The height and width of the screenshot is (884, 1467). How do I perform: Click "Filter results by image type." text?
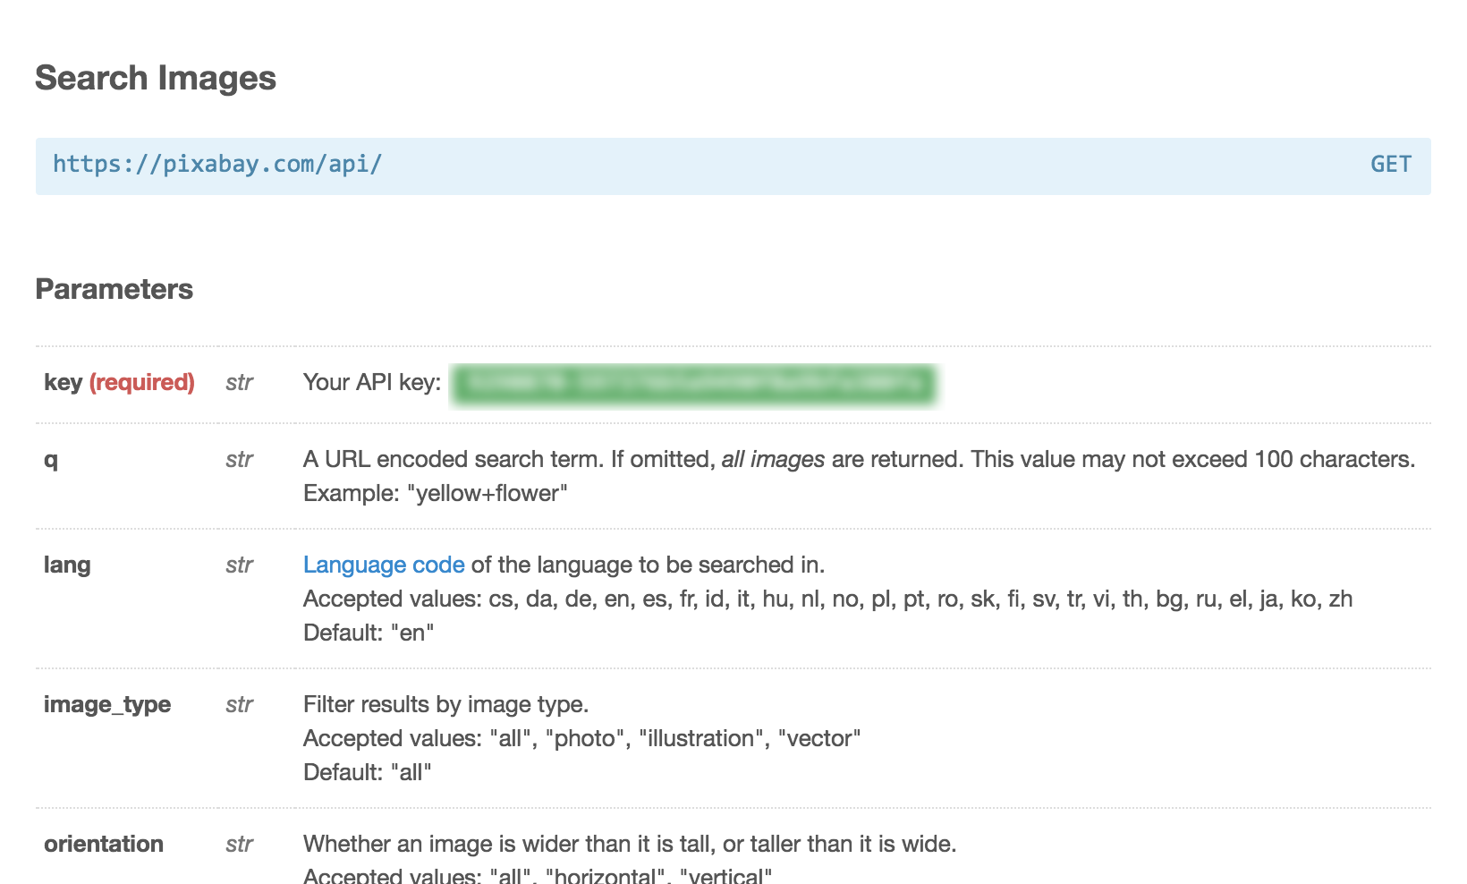point(445,704)
